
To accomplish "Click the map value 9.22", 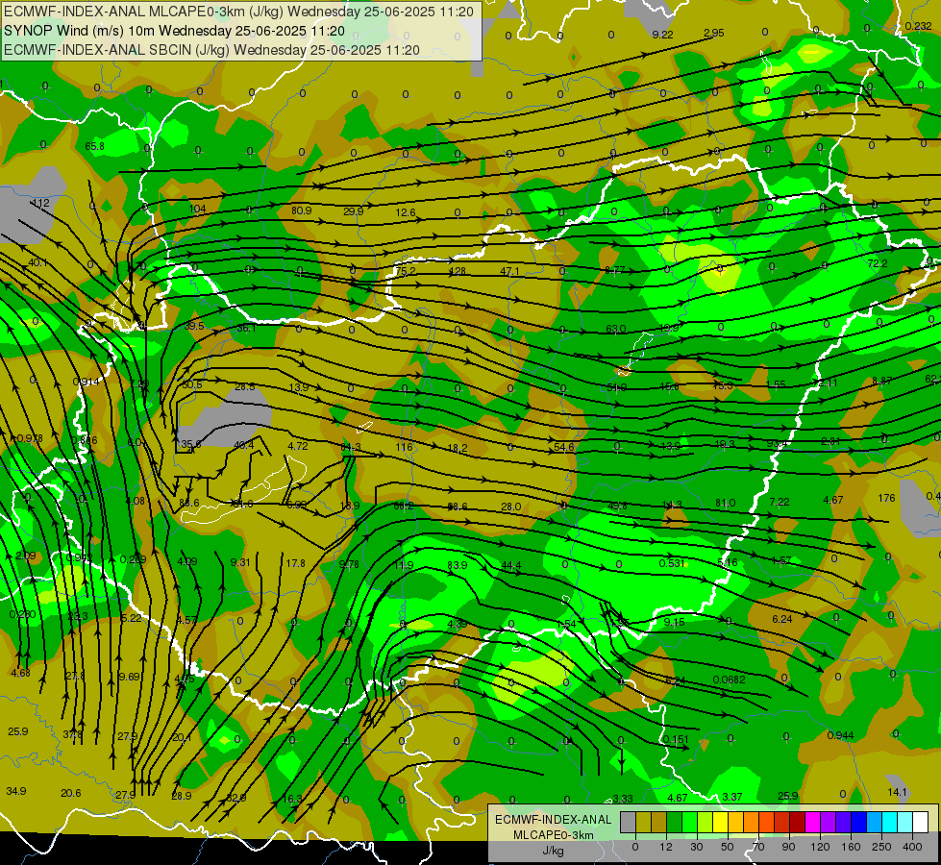I will pos(662,35).
